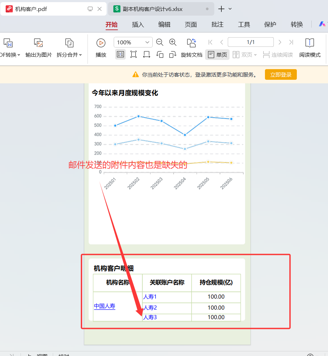Go to the previous page
This screenshot has height=356, width=328.
click(x=222, y=42)
